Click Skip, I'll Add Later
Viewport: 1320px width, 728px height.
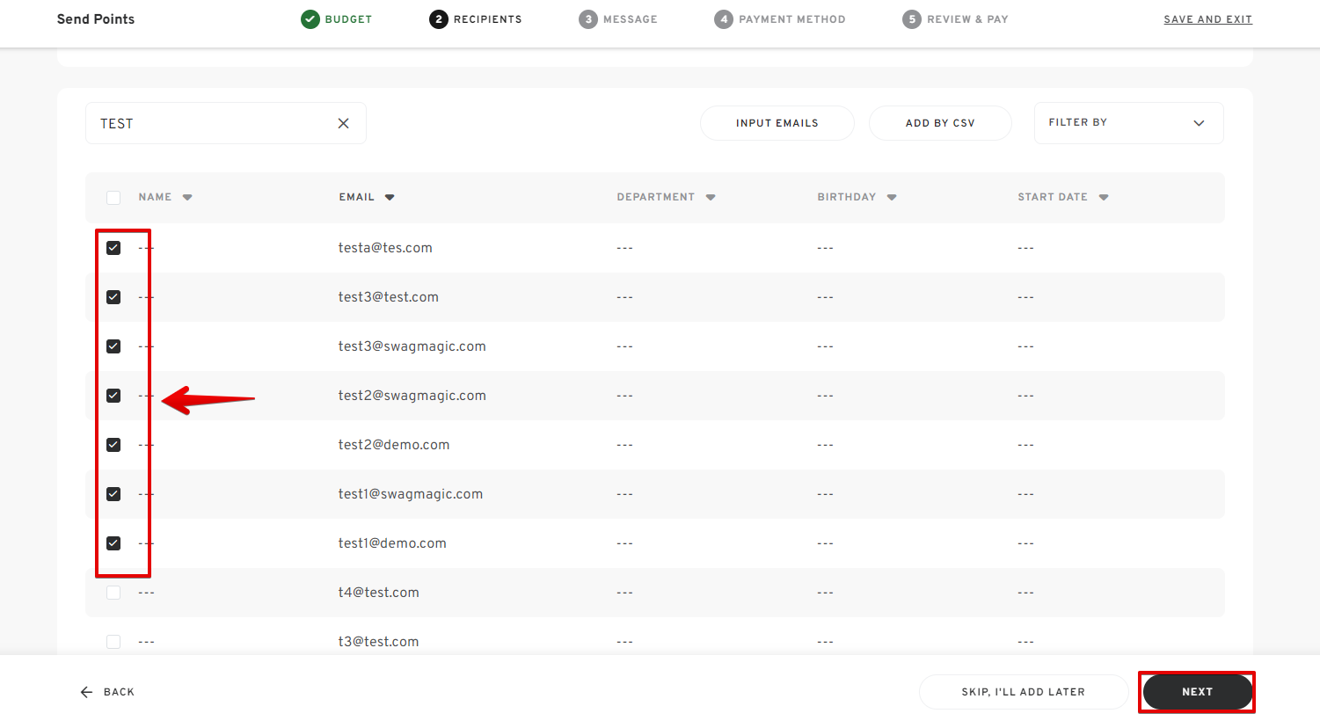point(1024,692)
